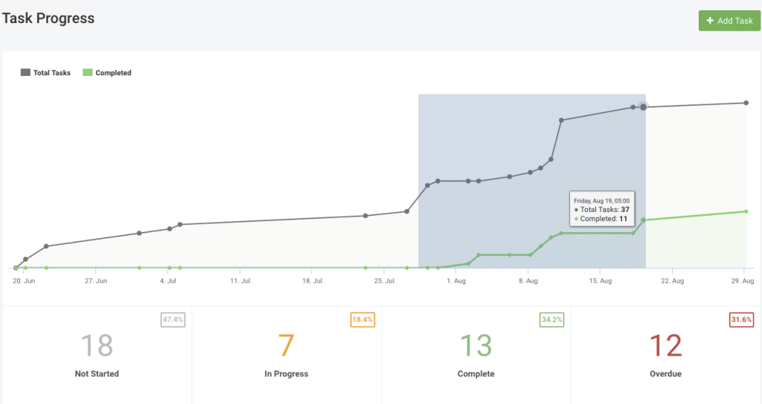Click the Add Task button

(729, 21)
